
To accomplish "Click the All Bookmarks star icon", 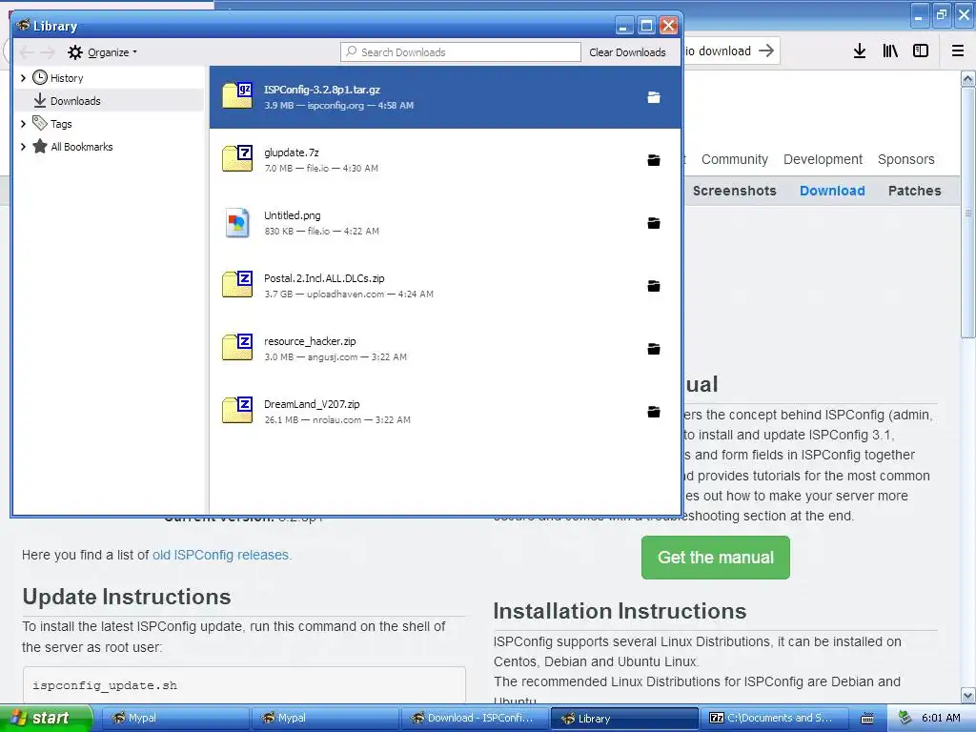I will coord(40,146).
